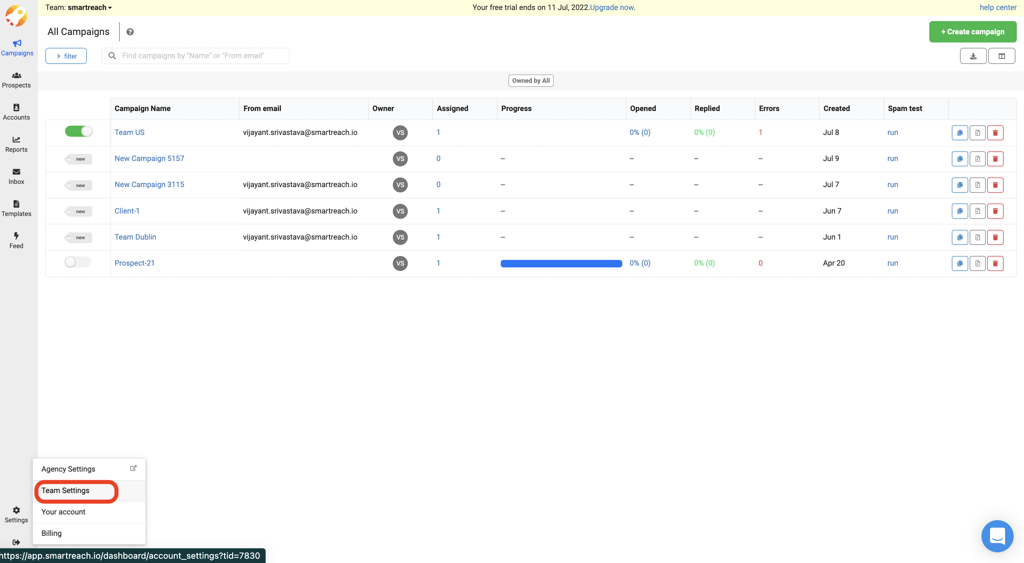
Task: Open the Templates section icon
Action: pyautogui.click(x=16, y=204)
